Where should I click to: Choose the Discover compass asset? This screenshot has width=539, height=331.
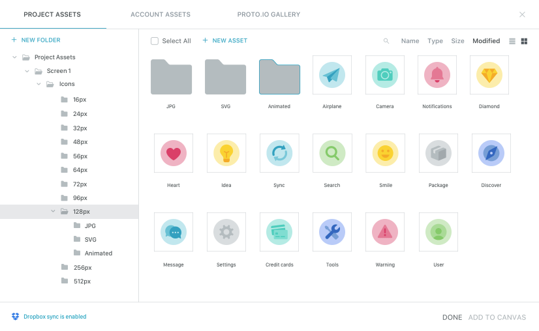coord(491,153)
